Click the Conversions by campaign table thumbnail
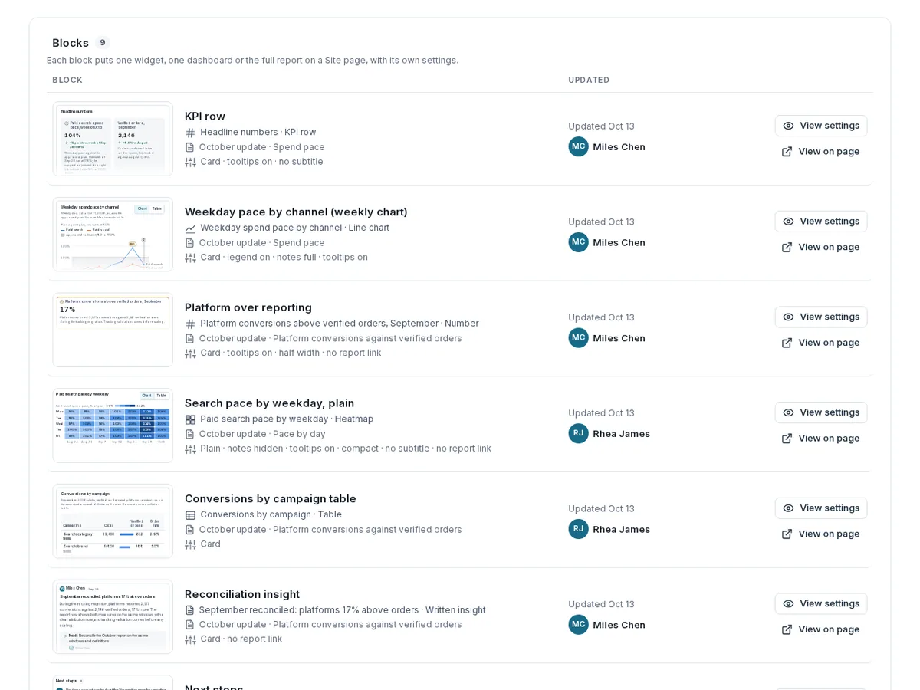Viewport: 920px width, 690px height. click(113, 521)
